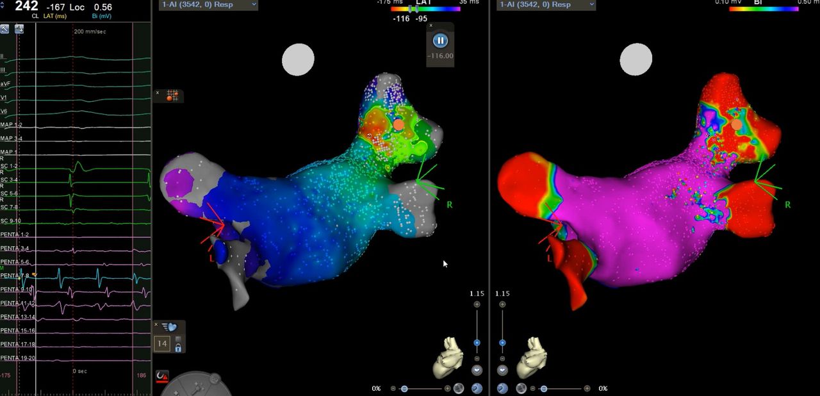Click right map swirl view icon
The image size is (820, 396).
pyautogui.click(x=502, y=388)
